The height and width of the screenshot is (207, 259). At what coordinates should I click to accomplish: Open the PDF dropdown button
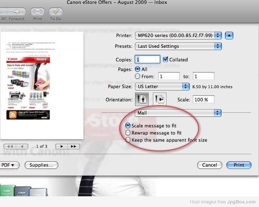[9, 165]
